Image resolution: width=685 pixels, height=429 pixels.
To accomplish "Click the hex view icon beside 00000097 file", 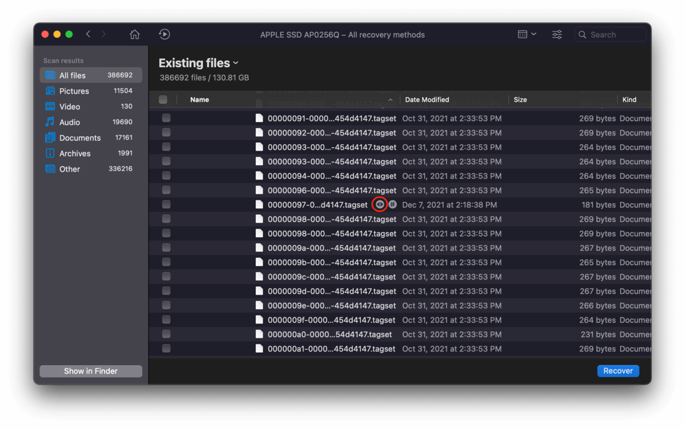I will pyautogui.click(x=392, y=204).
